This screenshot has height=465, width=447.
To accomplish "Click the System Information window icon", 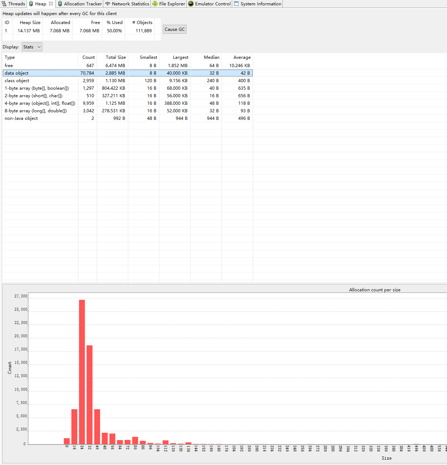I will coord(236,4).
